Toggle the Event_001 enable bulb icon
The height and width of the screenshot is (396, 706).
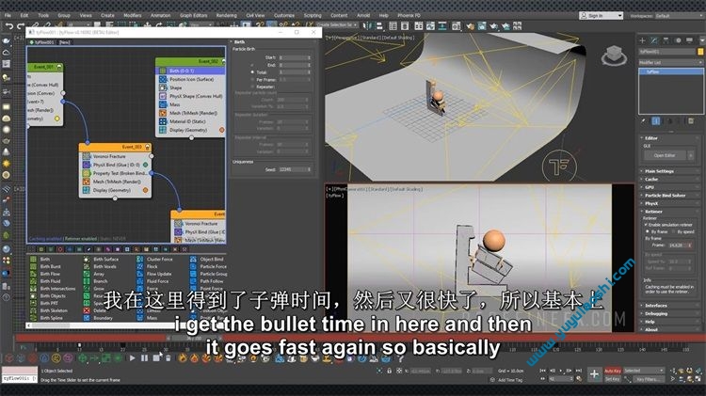tap(59, 67)
